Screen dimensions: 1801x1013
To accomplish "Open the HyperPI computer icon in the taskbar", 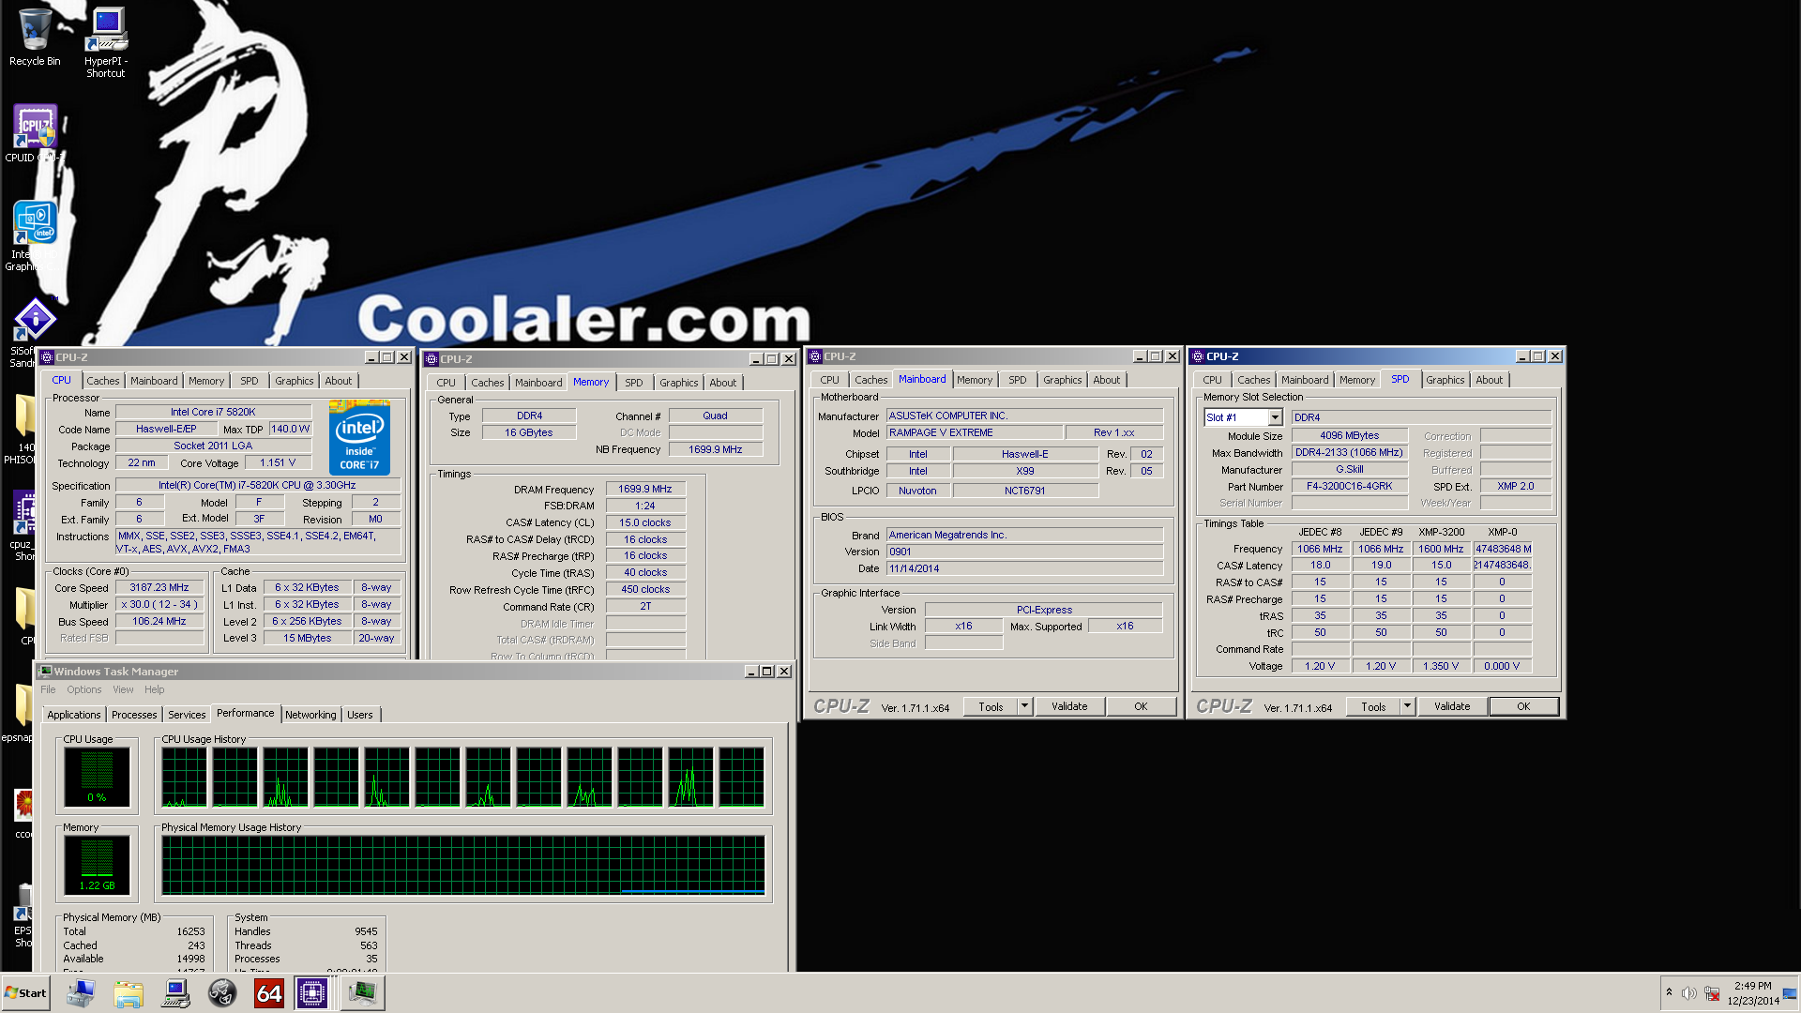I will pyautogui.click(x=175, y=993).
